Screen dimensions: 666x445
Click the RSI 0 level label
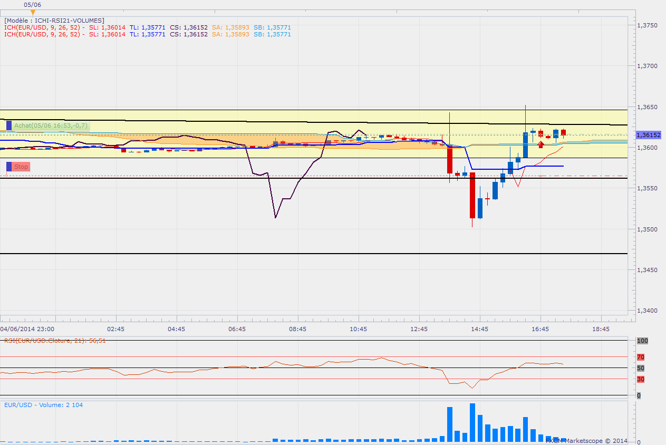point(639,395)
